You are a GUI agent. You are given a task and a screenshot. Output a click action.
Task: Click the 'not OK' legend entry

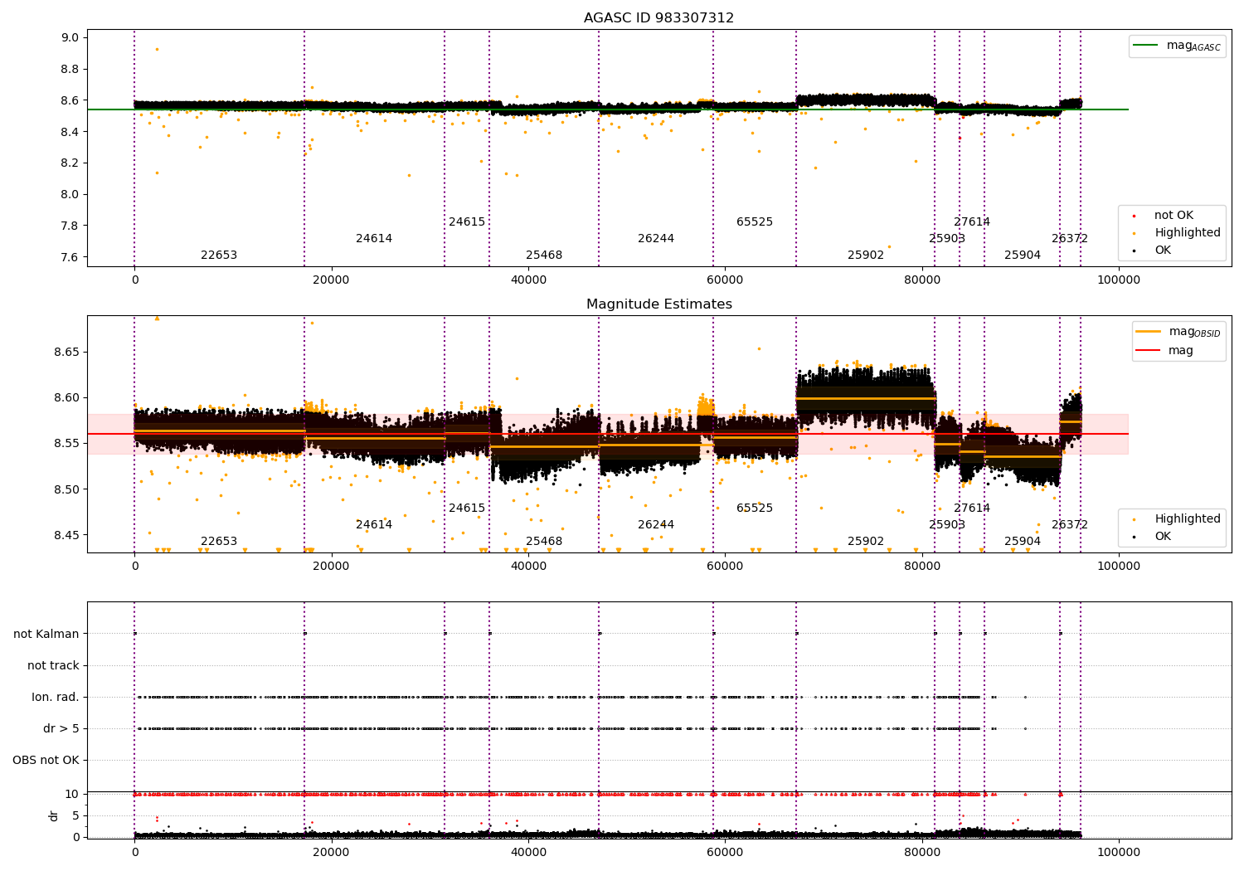coord(1174,216)
